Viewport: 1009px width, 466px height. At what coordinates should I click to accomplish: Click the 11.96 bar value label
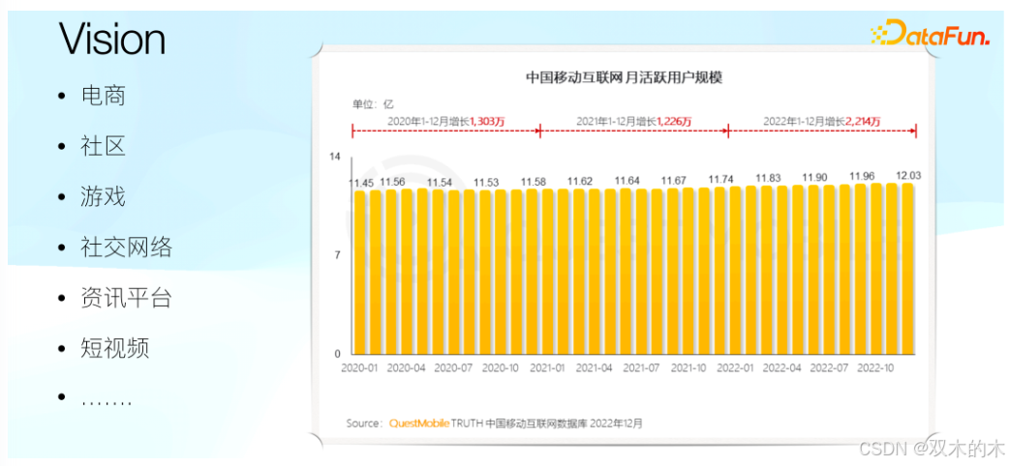863,175
